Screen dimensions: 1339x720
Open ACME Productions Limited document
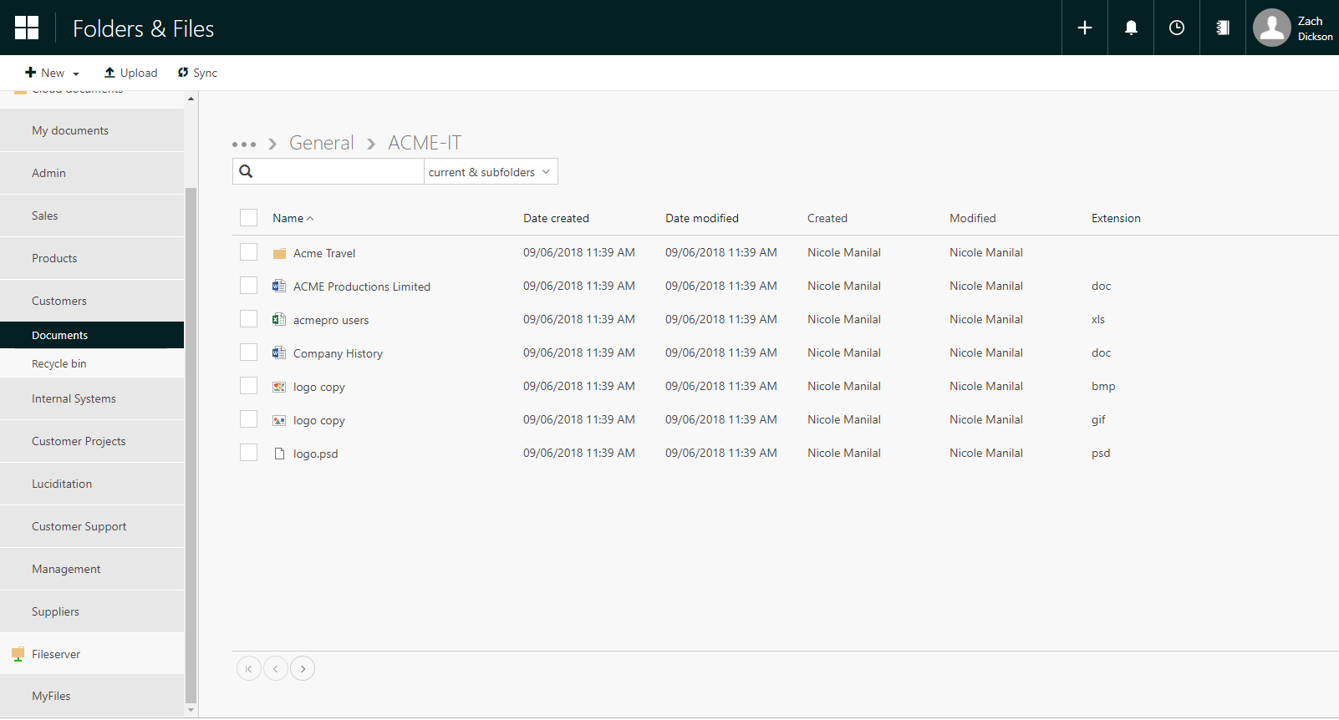361,286
